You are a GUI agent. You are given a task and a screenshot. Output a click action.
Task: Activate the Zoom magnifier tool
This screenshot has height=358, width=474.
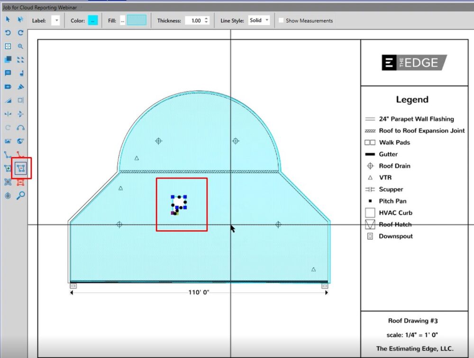20,47
